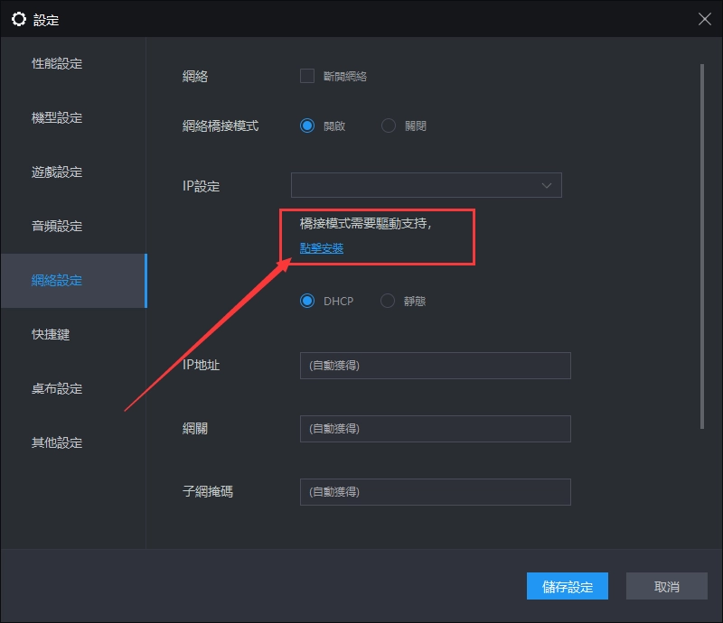Select 開啟 radio for bridge mode

click(307, 126)
